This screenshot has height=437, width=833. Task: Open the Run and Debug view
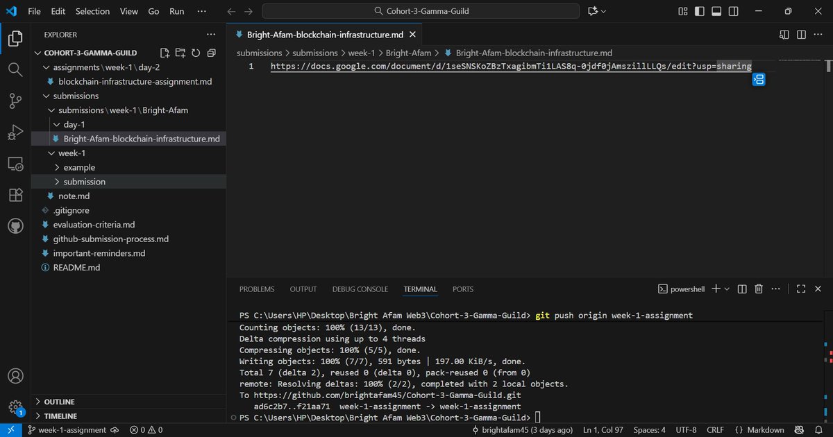click(x=15, y=132)
